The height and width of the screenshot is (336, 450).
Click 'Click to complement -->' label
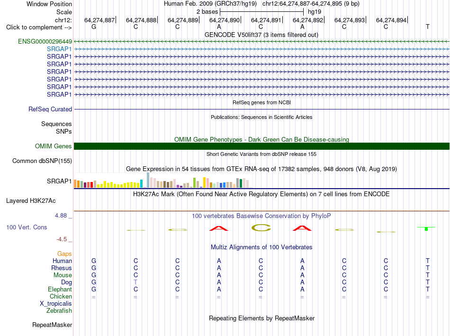39,27
